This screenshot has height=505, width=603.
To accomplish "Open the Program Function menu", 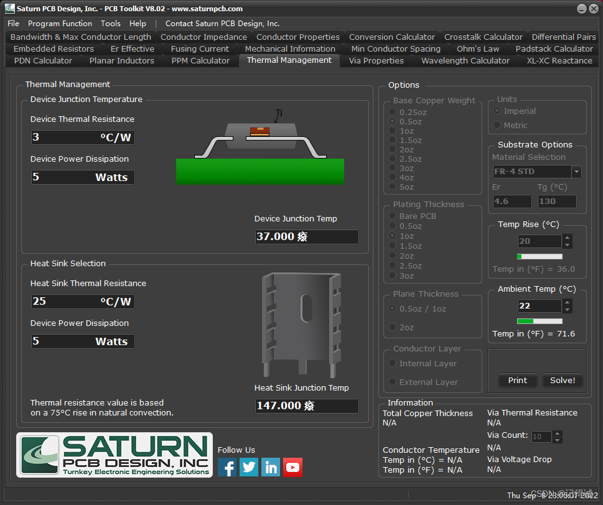I will pos(60,24).
